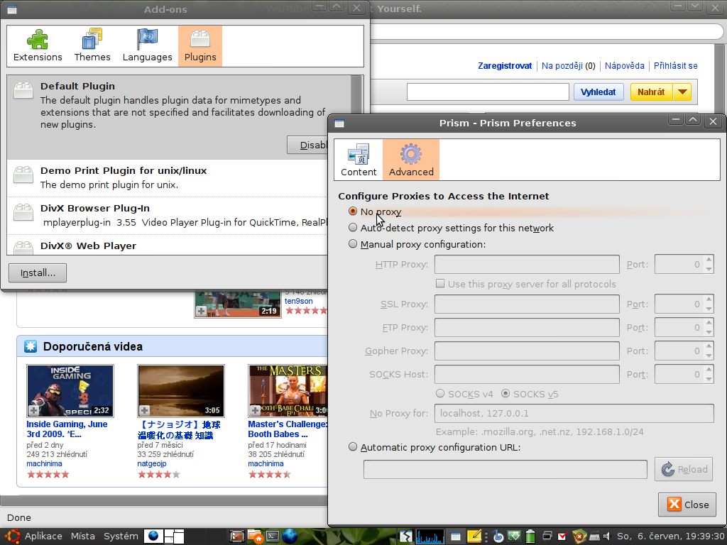Image resolution: width=727 pixels, height=545 pixels.
Task: Open the Na později link
Action: [562, 66]
